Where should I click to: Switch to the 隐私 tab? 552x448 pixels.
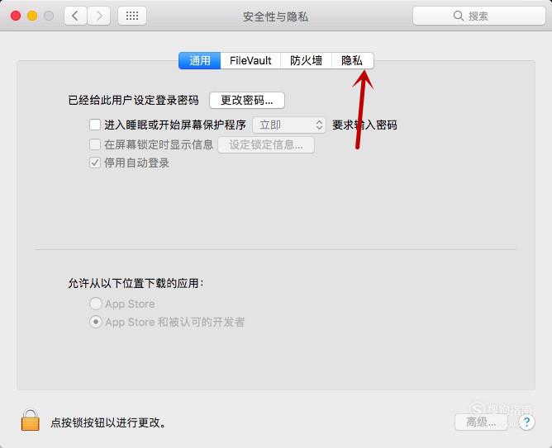352,61
